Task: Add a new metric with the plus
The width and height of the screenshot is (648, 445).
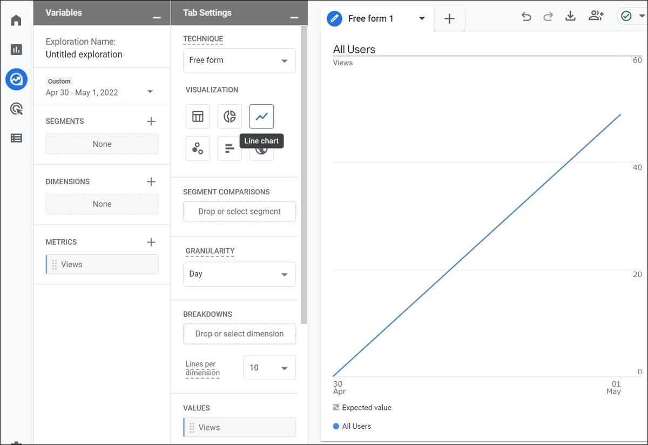Action: coord(151,242)
